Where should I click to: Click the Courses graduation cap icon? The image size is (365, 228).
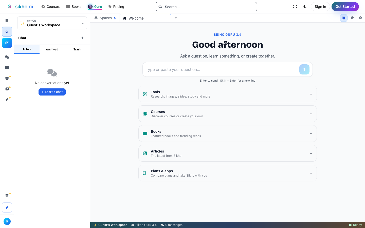pos(145,114)
